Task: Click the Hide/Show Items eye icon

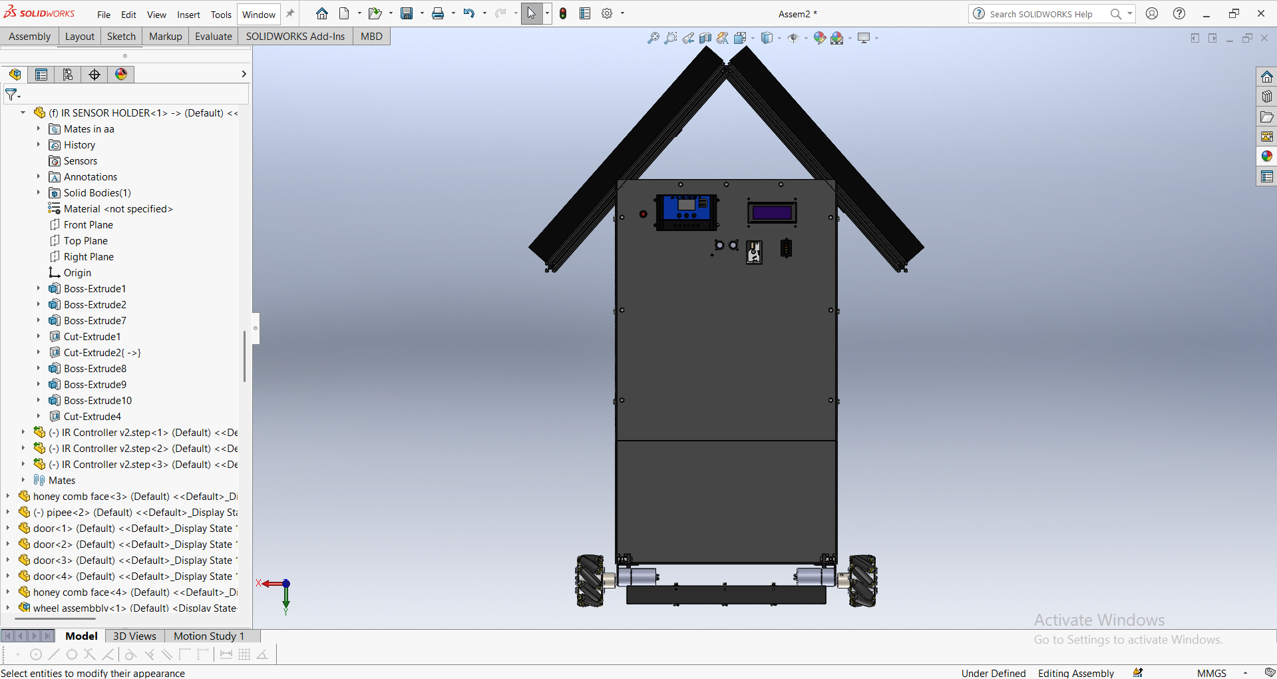Action: [793, 38]
